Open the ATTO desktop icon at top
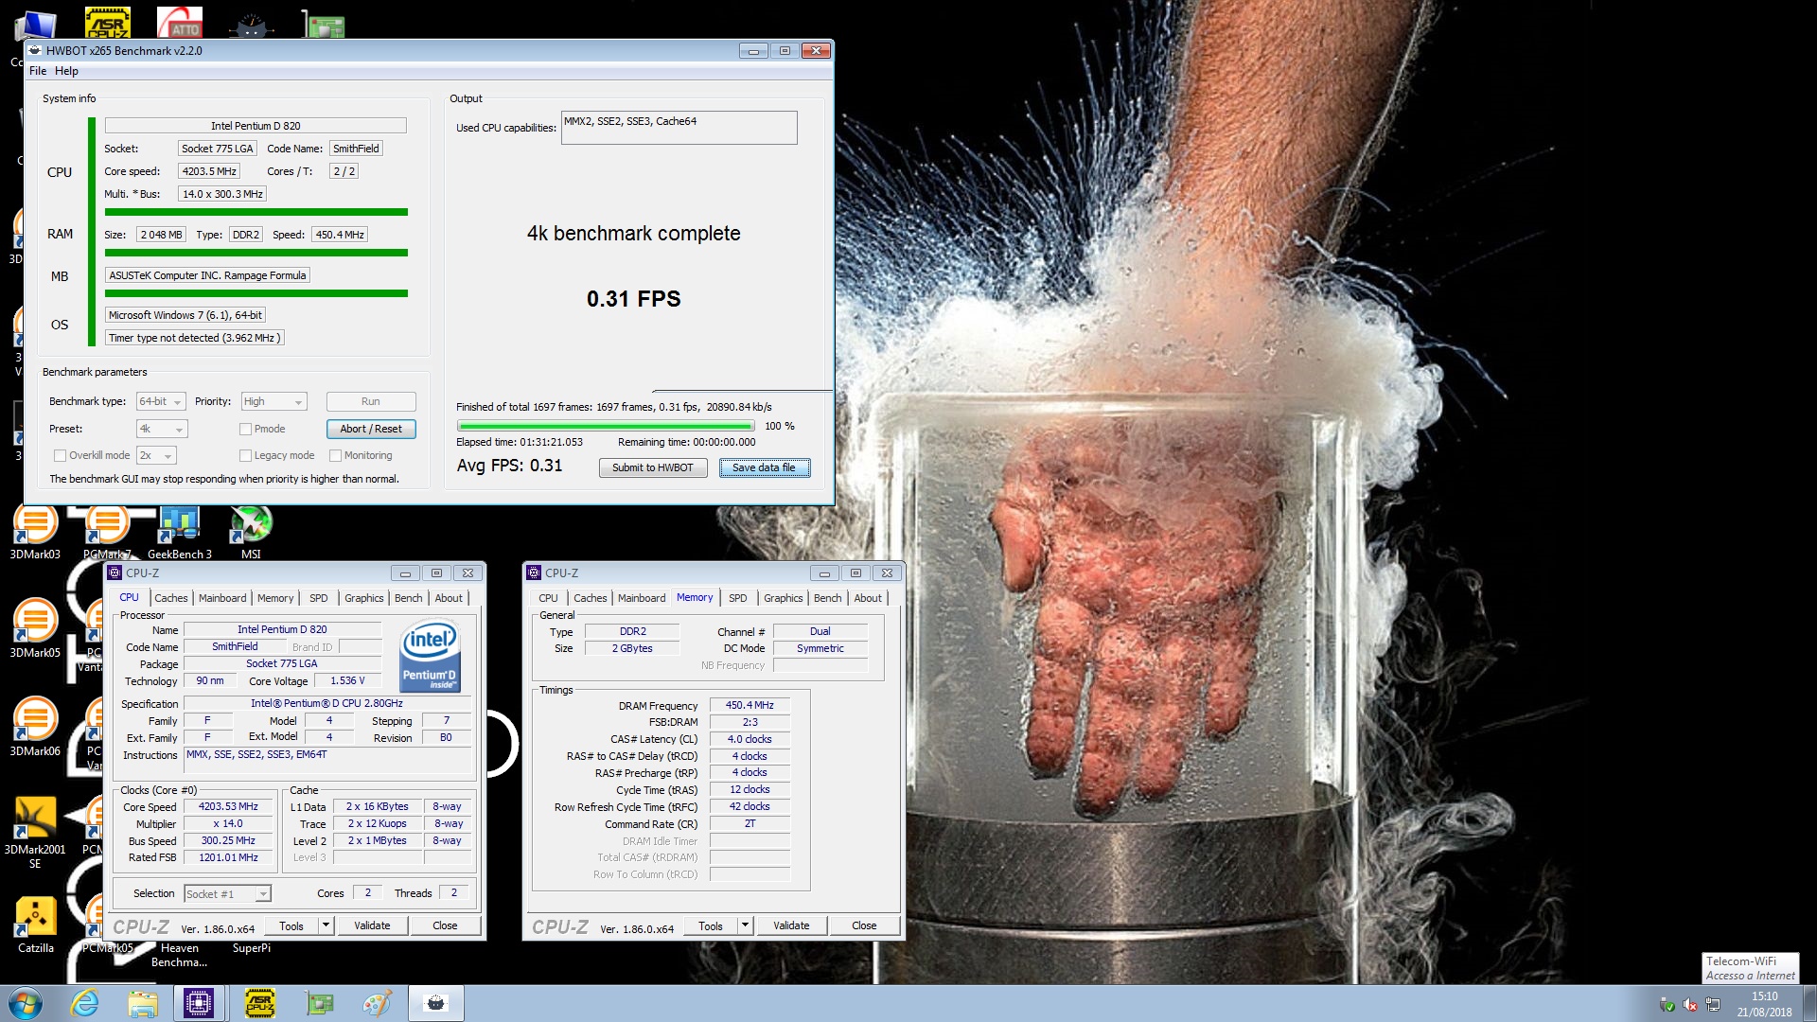Screen dimensions: 1817x1022 [180, 21]
